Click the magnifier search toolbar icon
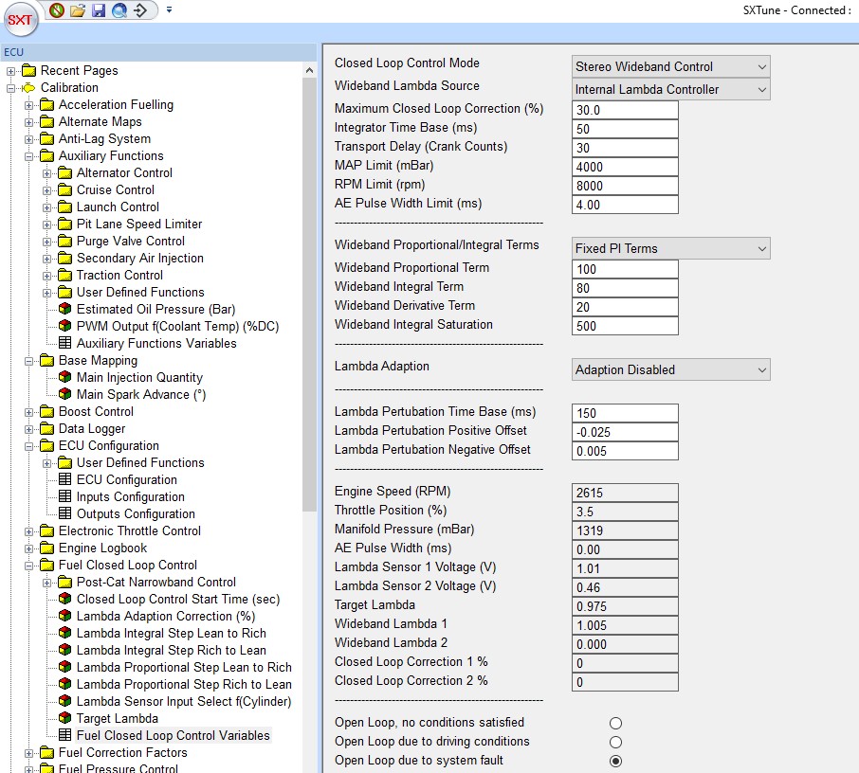Screen dimensions: 859x773 point(119,10)
